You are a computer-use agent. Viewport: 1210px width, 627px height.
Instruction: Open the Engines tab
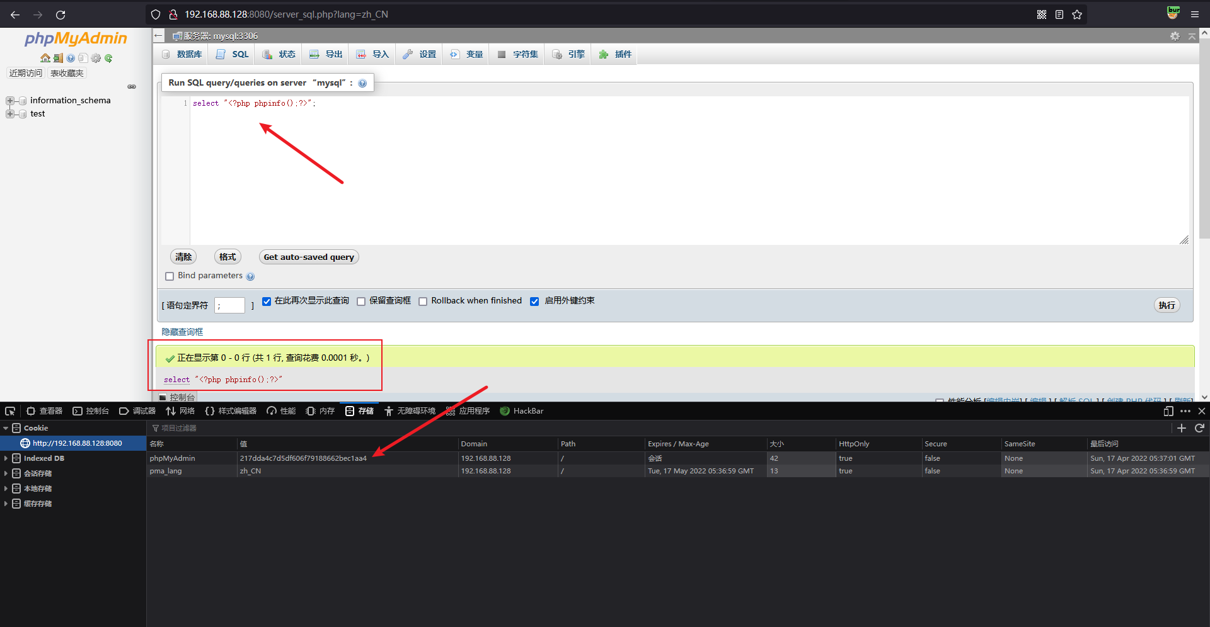568,54
